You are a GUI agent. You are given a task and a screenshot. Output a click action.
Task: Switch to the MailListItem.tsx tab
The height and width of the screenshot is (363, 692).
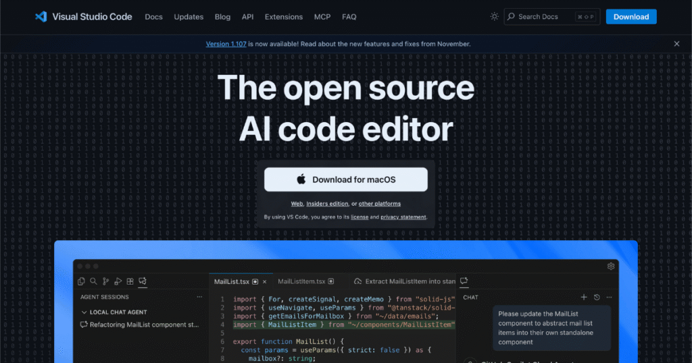(301, 281)
